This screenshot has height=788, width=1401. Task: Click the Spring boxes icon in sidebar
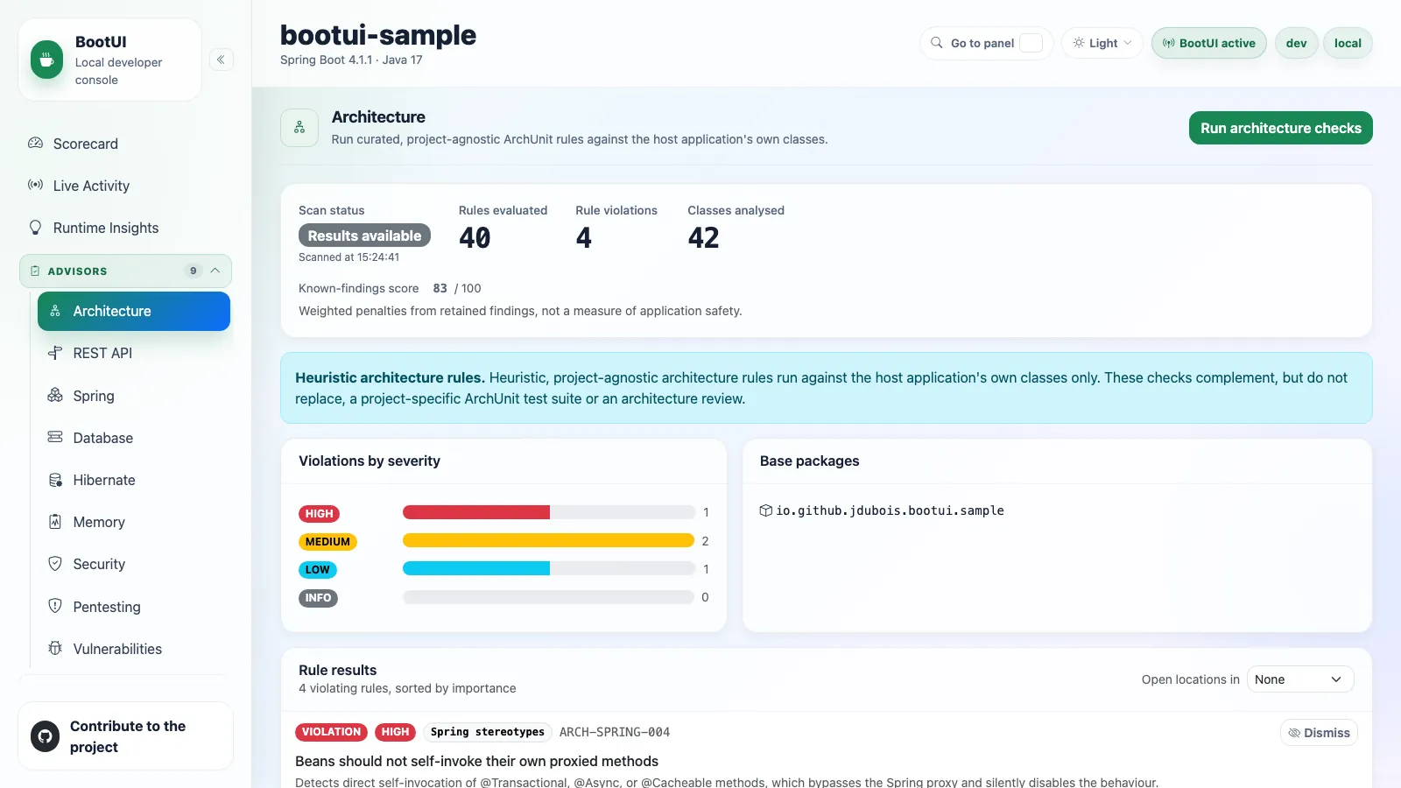[x=55, y=395]
